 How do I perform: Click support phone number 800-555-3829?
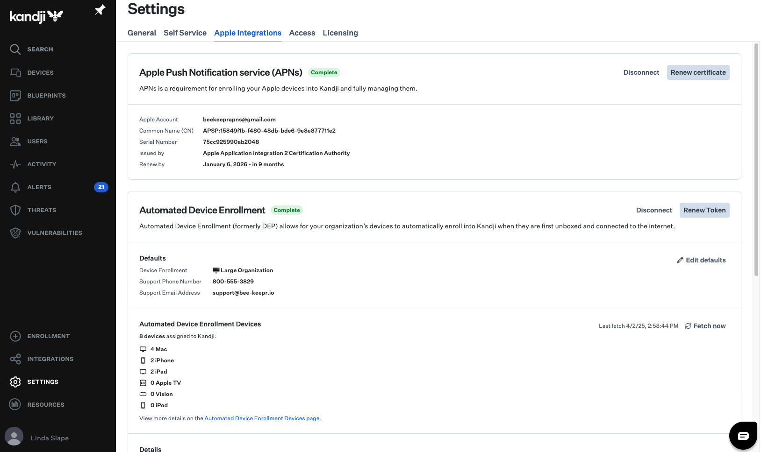click(233, 282)
